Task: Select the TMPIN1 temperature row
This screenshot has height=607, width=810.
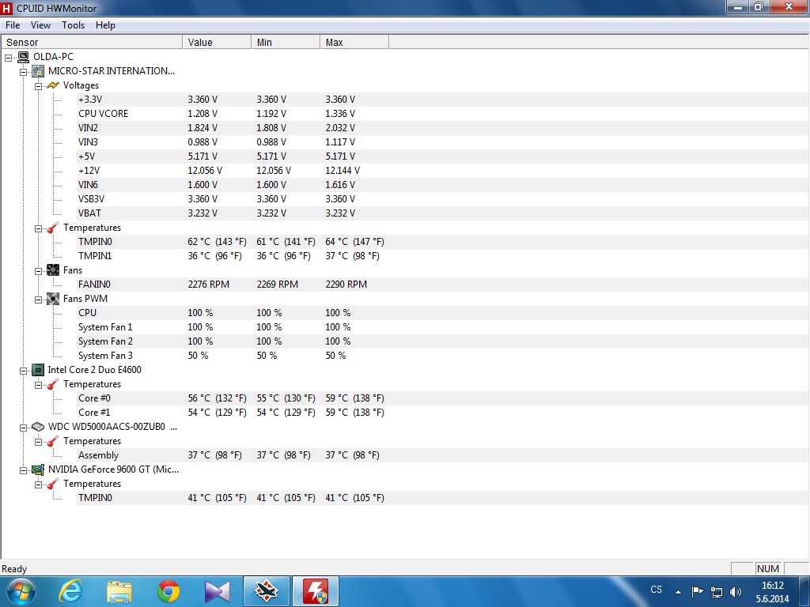Action: click(443, 256)
